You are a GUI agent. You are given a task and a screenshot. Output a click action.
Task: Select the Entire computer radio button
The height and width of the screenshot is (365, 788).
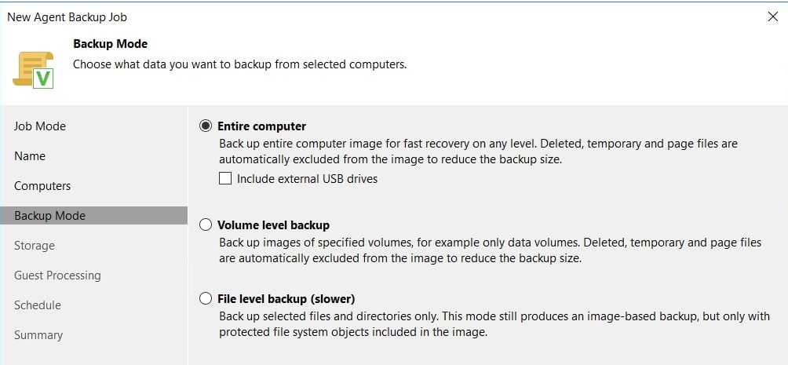(206, 126)
